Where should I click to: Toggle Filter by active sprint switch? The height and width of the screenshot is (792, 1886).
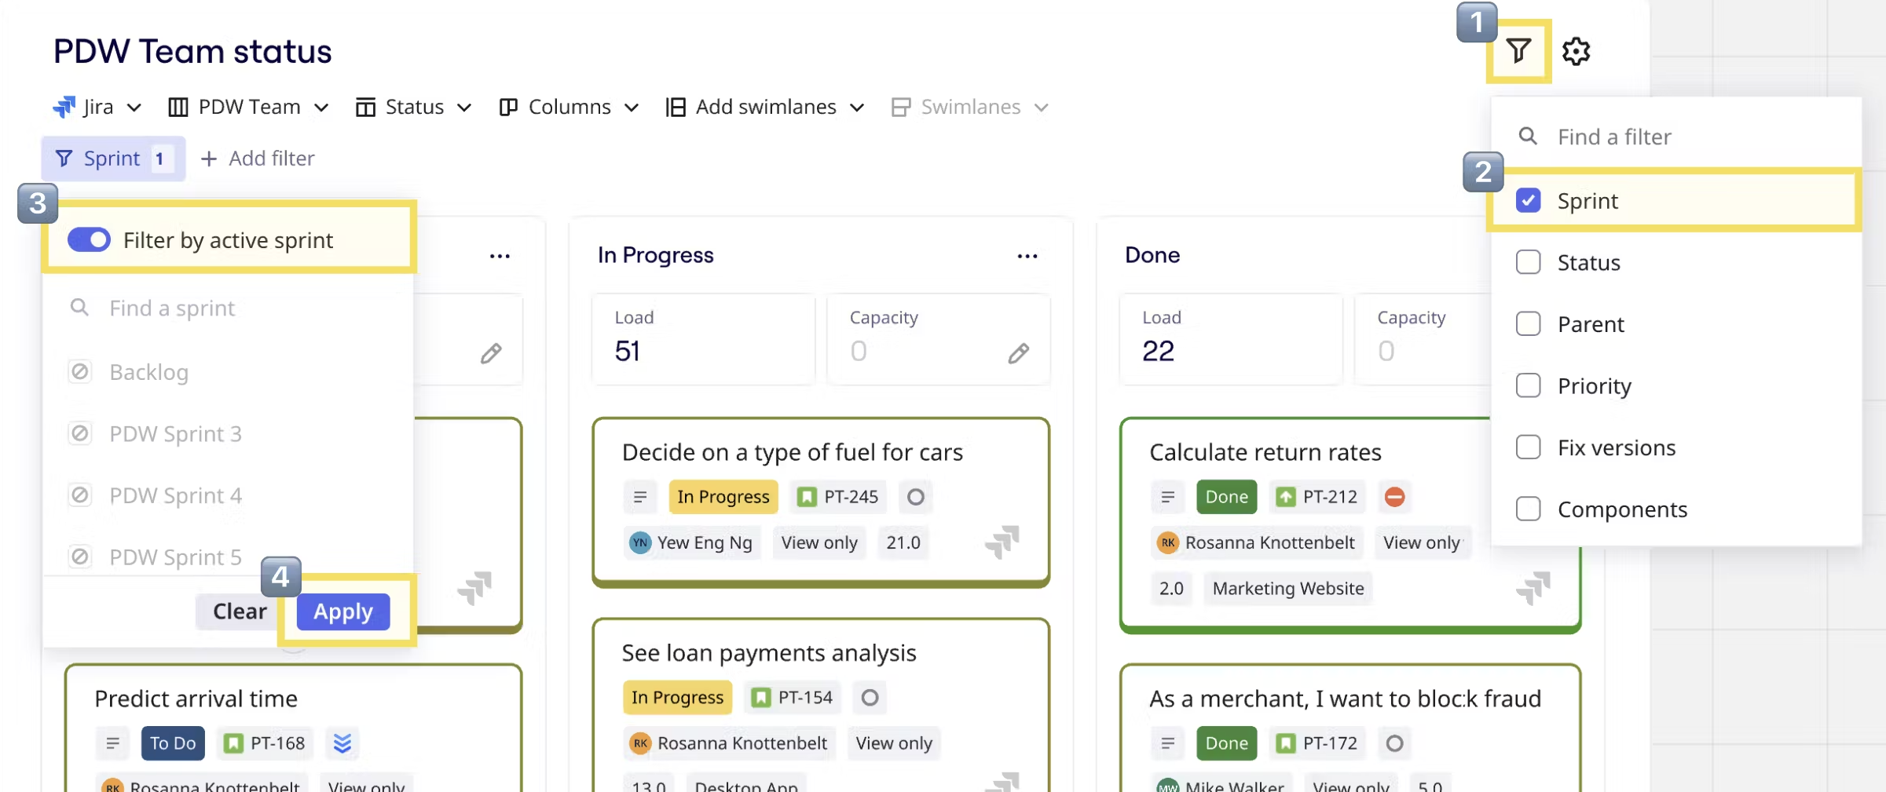(x=89, y=240)
